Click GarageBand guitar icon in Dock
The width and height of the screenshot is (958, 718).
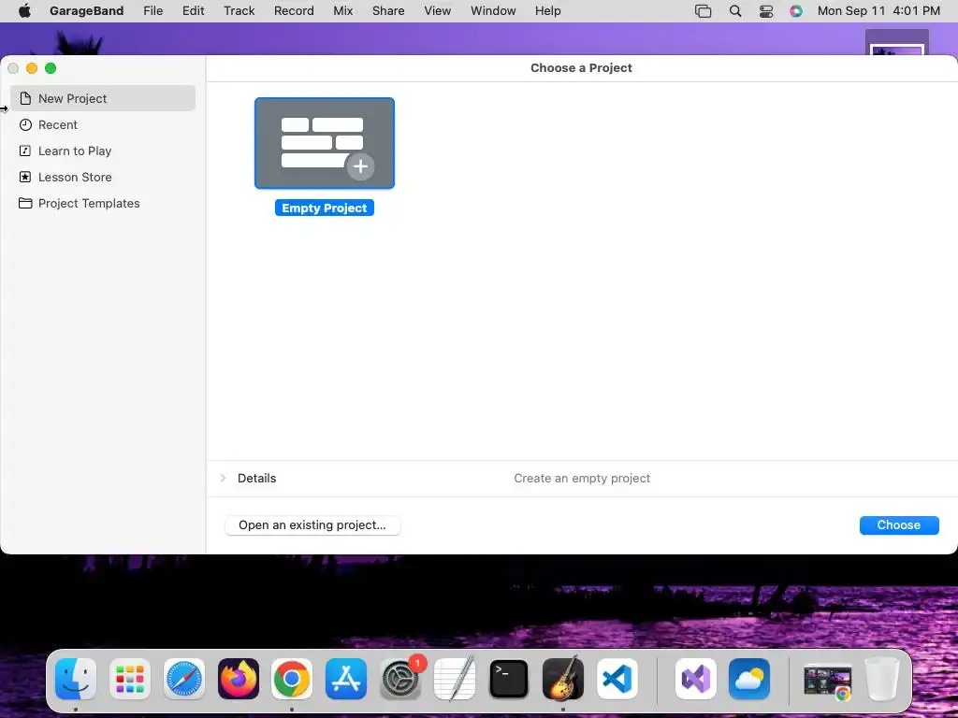562,679
